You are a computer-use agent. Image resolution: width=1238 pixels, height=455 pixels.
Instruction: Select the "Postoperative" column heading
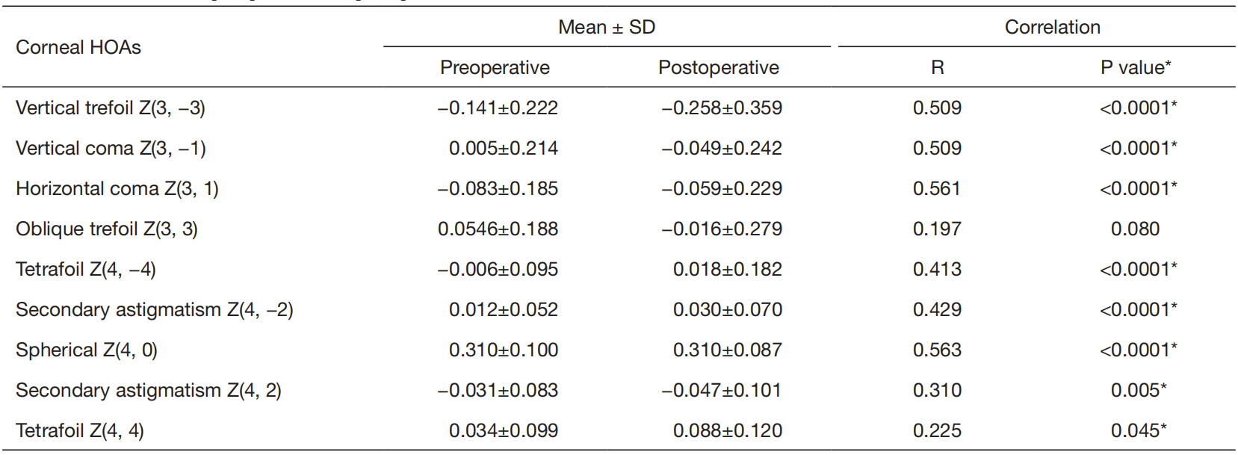pos(718,68)
